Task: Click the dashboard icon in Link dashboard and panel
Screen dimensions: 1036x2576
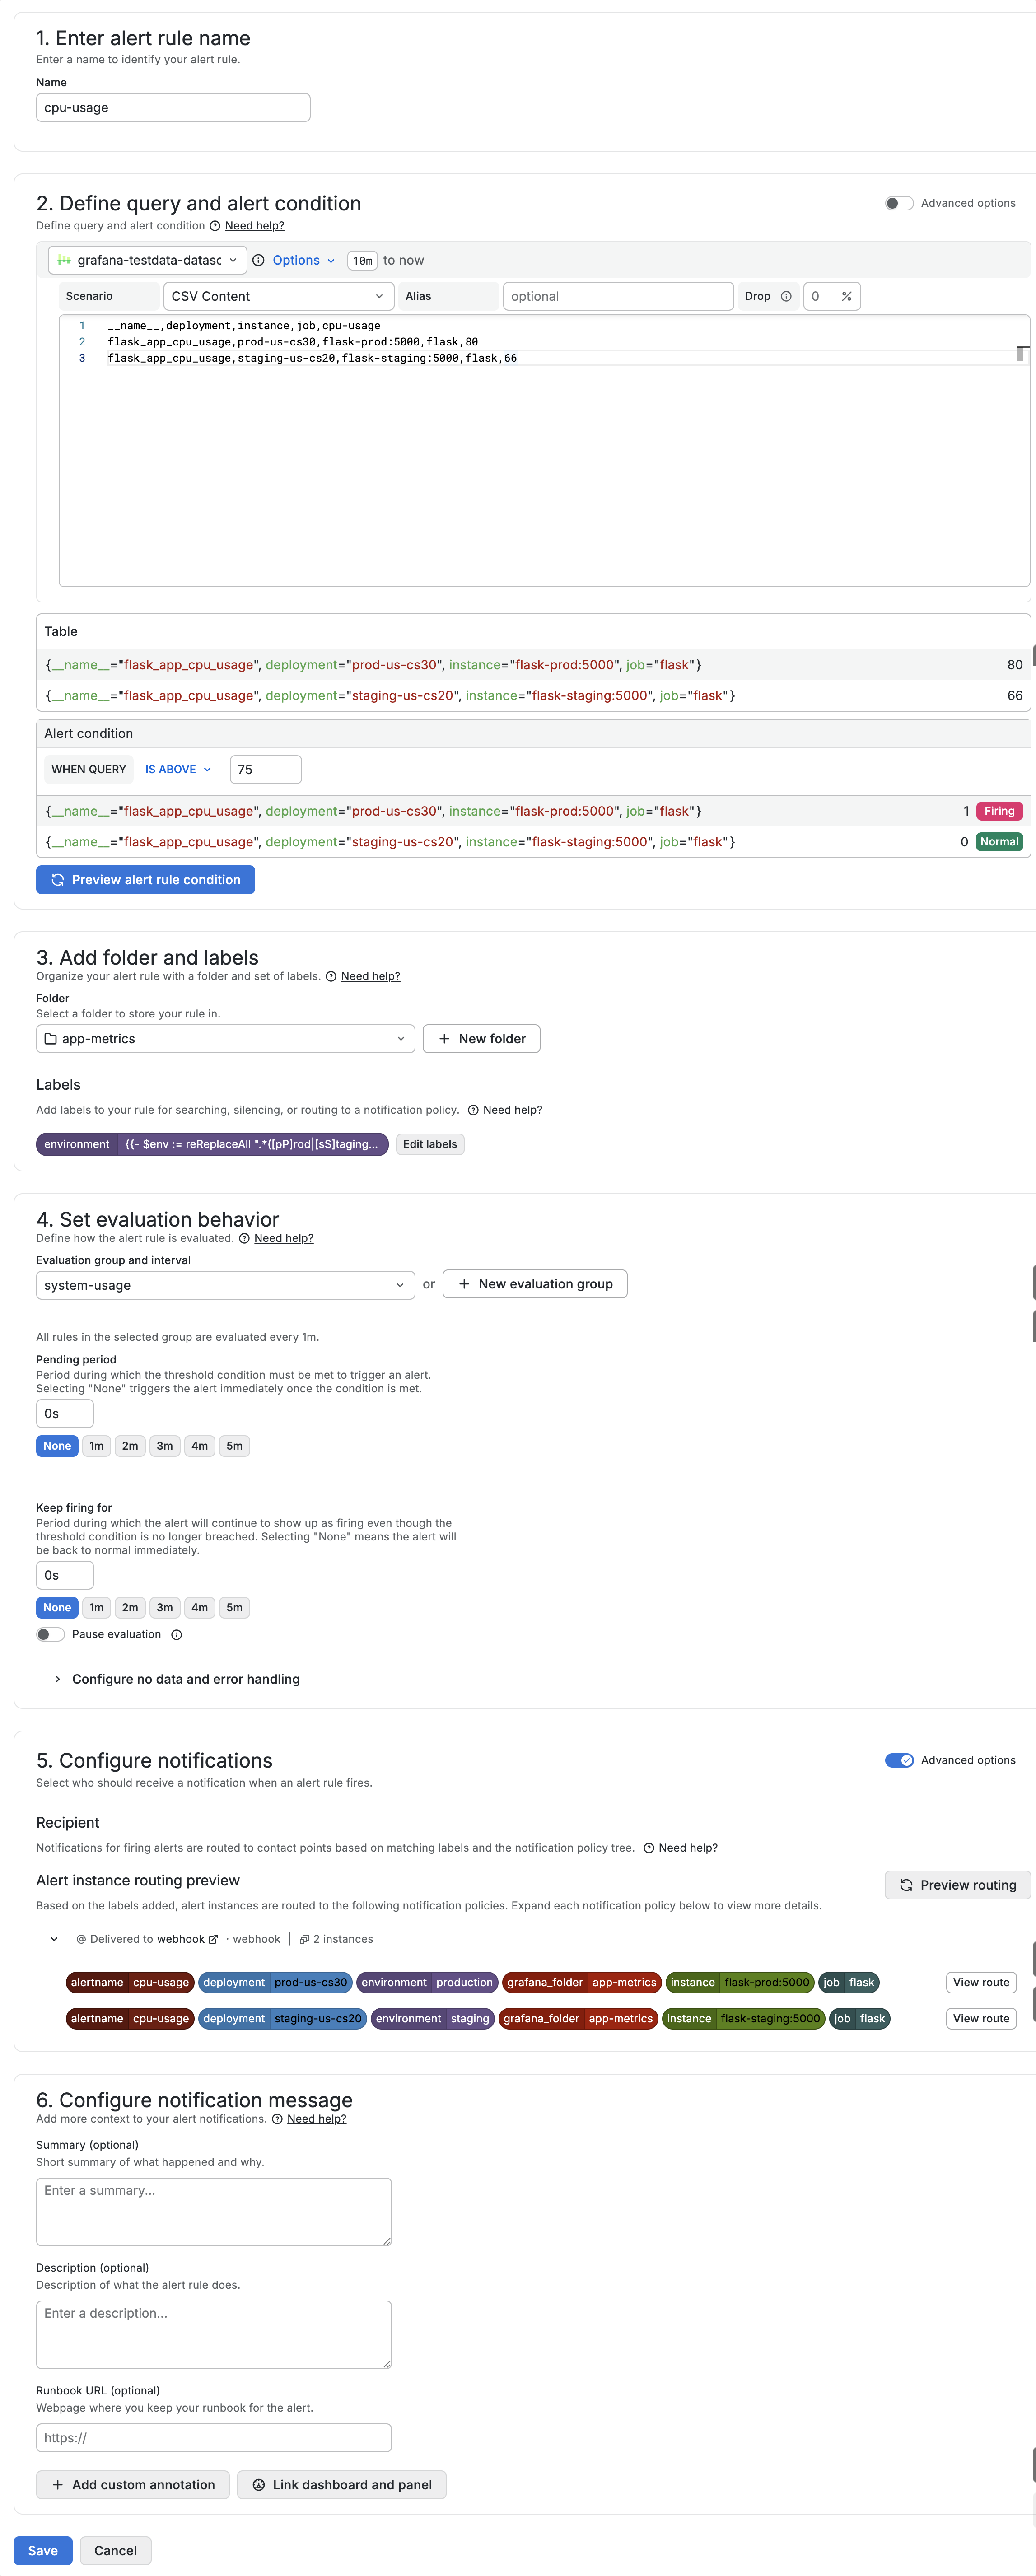Action: coord(258,2485)
